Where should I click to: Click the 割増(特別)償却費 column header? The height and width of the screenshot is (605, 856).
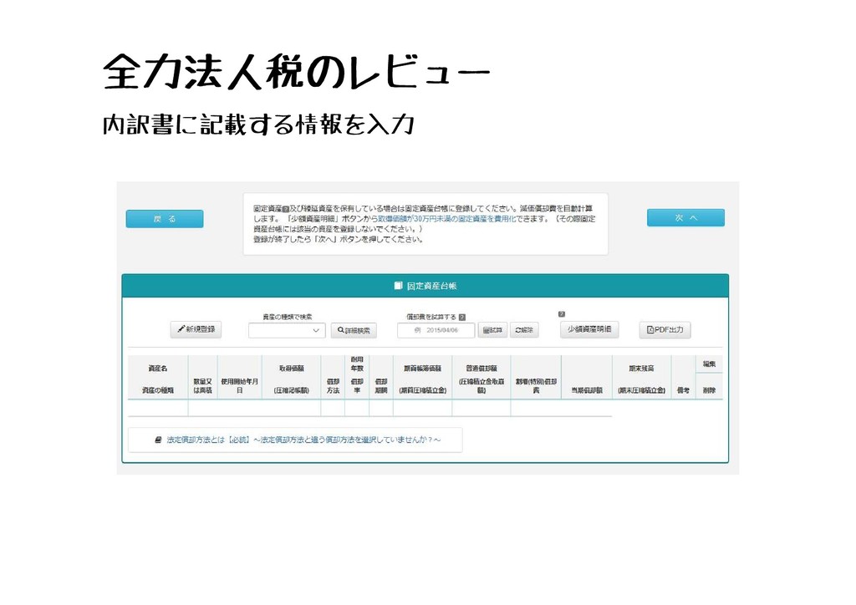pyautogui.click(x=536, y=386)
